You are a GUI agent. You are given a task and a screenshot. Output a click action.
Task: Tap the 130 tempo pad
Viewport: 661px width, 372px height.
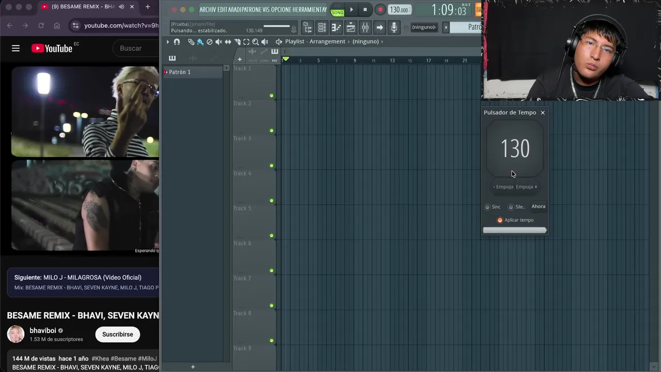(x=515, y=149)
